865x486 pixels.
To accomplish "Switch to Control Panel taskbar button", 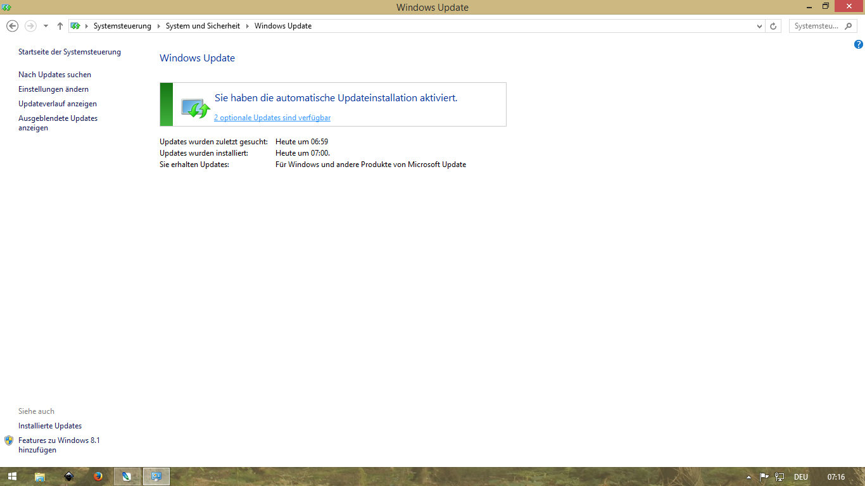I will point(156,477).
